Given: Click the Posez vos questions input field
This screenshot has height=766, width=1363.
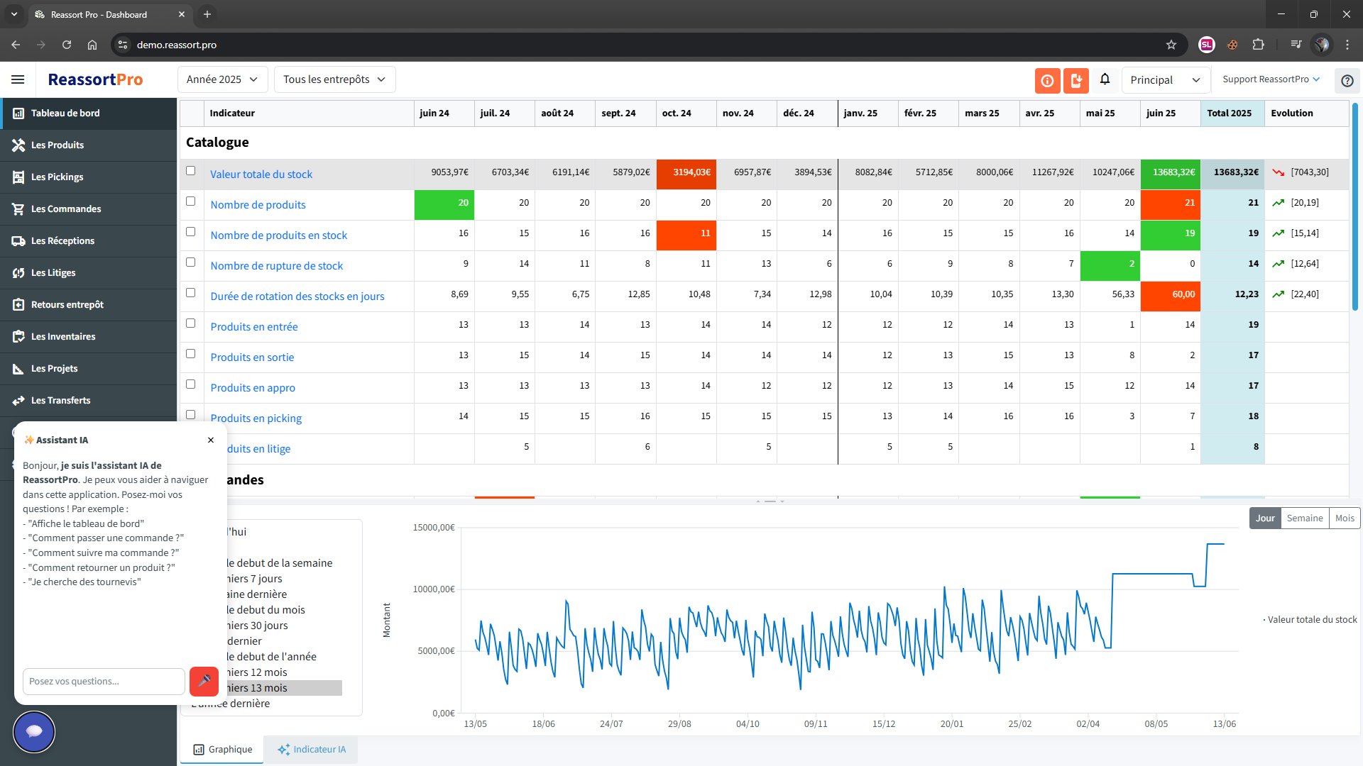Looking at the screenshot, I should pyautogui.click(x=104, y=681).
